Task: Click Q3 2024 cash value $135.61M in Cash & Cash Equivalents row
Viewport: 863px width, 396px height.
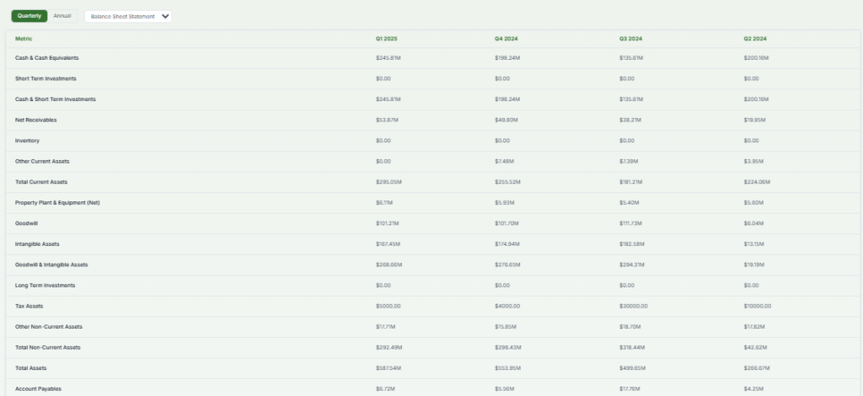Action: (x=630, y=58)
